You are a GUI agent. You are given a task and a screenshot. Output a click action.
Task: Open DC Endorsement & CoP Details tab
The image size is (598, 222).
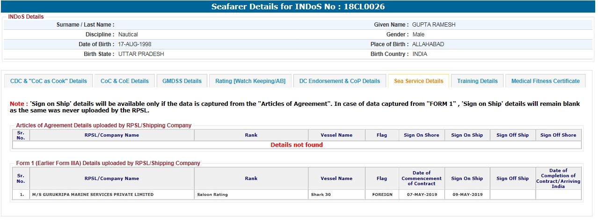point(339,81)
